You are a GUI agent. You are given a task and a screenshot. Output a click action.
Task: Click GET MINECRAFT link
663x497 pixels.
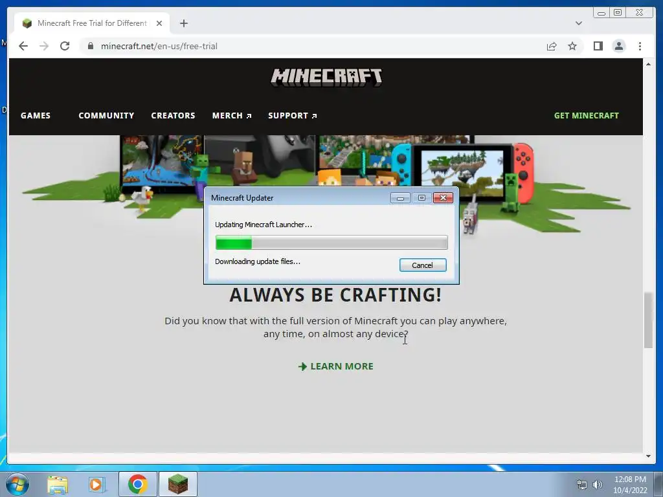[586, 115]
